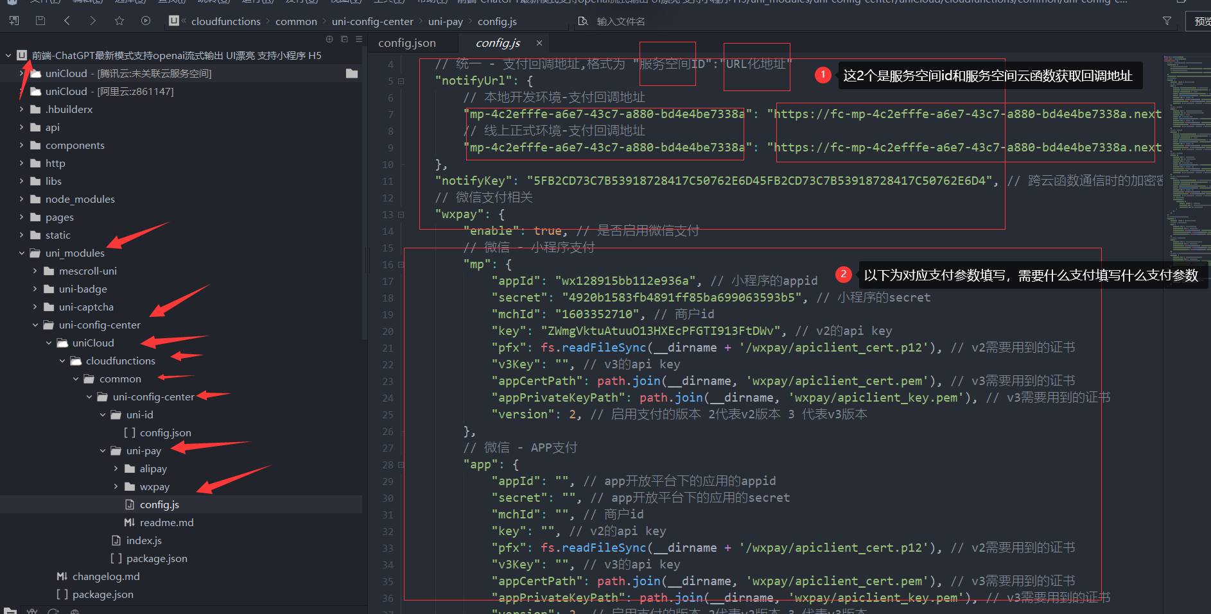Click the favorite star toolbar icon
This screenshot has width=1211, height=614.
[x=119, y=21]
